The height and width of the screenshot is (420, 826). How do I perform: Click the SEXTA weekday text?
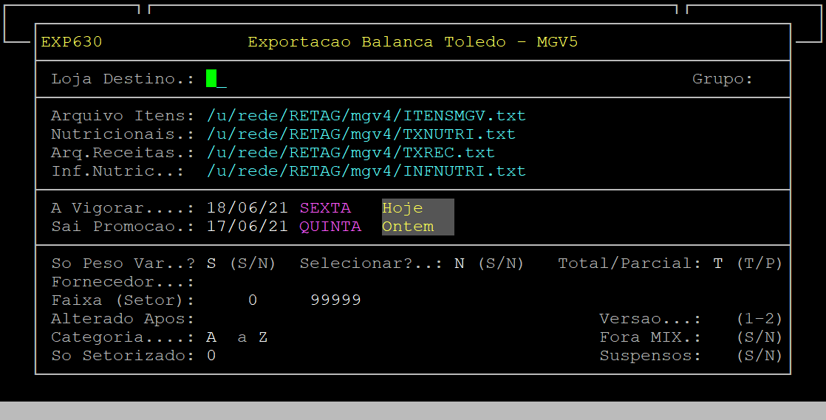pyautogui.click(x=325, y=208)
